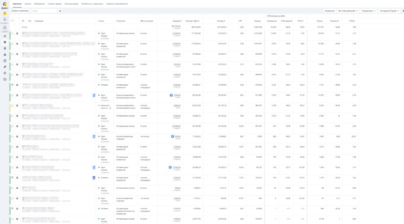Open the 1 900,00 daily budget editor
404x224 pixels.
tap(177, 106)
